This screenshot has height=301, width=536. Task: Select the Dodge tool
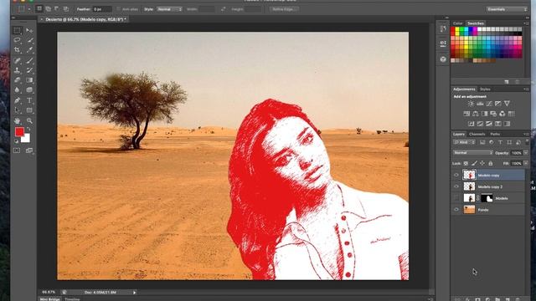[29, 90]
